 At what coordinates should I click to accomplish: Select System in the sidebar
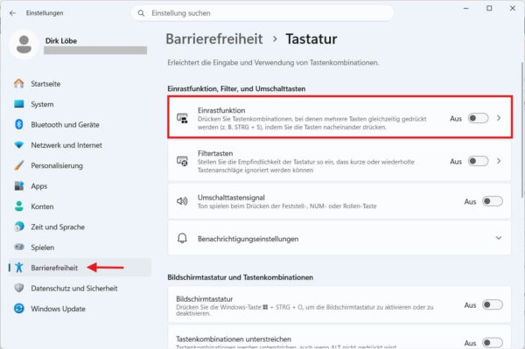(80, 104)
